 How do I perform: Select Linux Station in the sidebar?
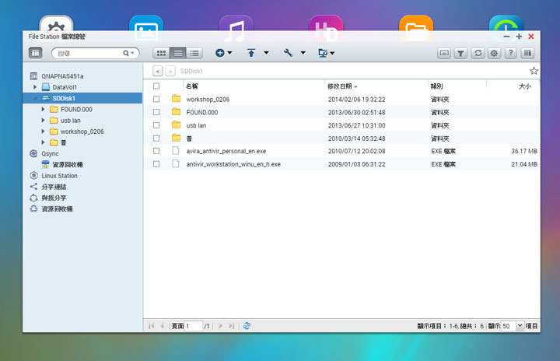point(59,176)
